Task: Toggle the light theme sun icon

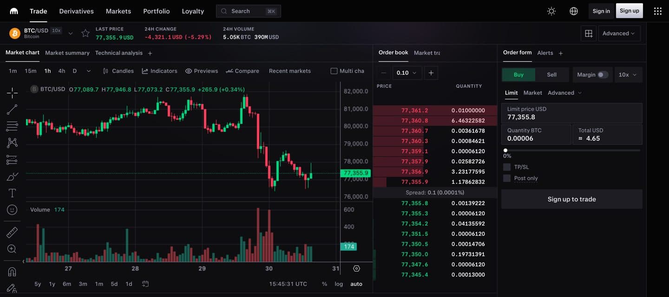Action: tap(551, 11)
